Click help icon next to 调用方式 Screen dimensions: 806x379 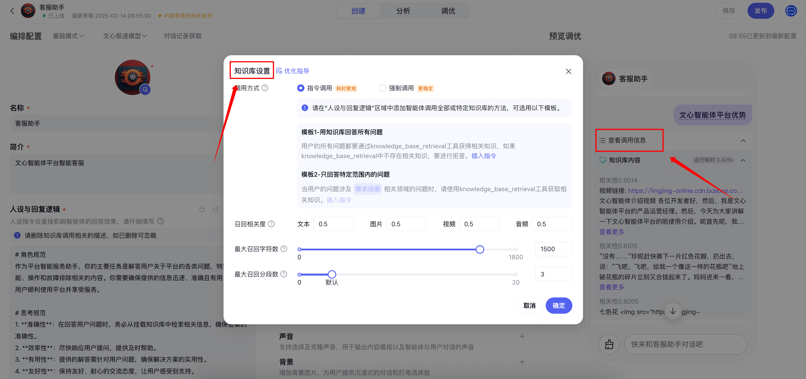[265, 88]
